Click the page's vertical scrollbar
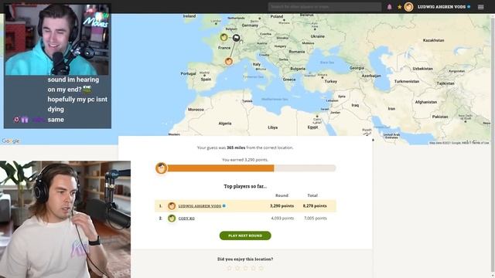Viewport: 495px width, 278px height. [493, 145]
